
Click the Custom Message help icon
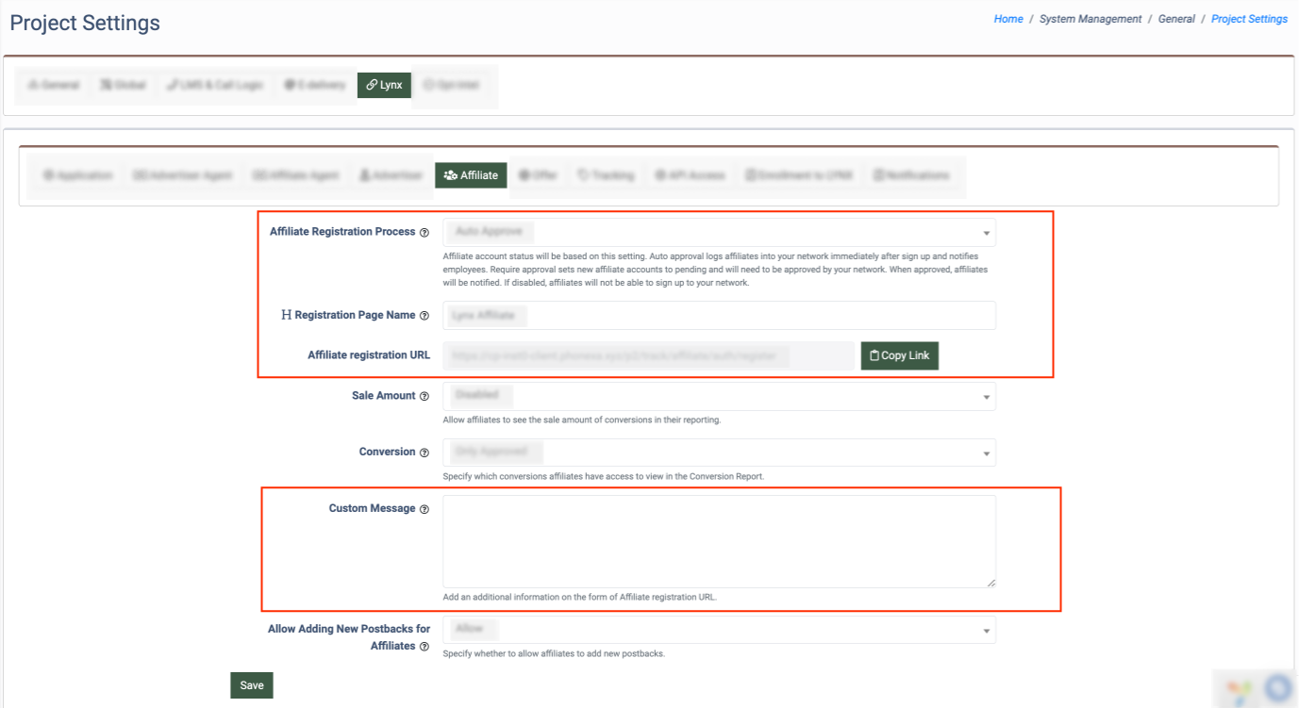point(425,509)
